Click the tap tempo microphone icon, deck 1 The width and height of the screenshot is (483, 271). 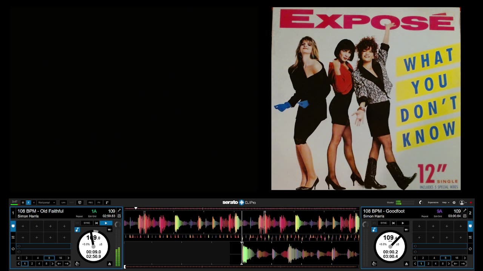[x=119, y=210]
